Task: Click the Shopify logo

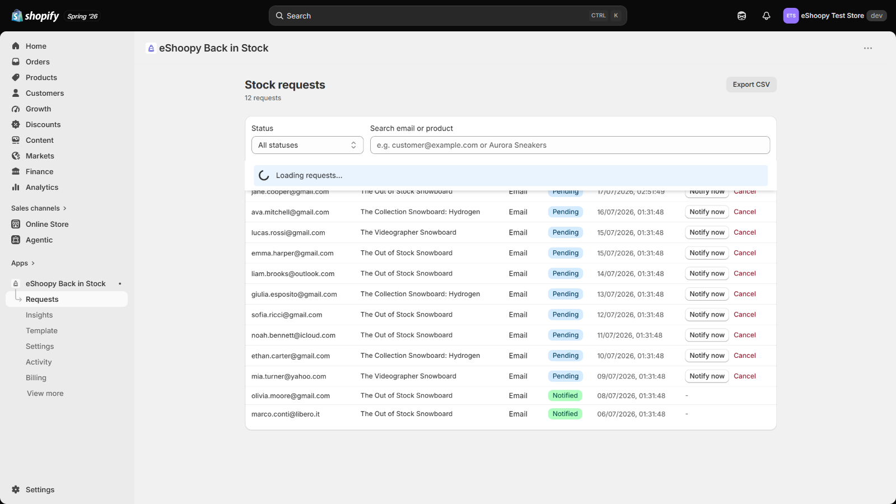Action: point(35,16)
